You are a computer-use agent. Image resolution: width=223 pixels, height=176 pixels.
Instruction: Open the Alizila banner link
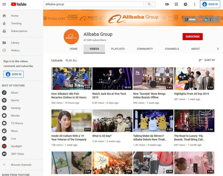point(190,20)
